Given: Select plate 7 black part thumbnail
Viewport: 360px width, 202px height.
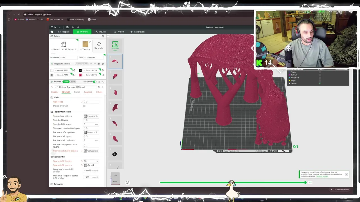Looking at the screenshot, I should coord(115,154).
